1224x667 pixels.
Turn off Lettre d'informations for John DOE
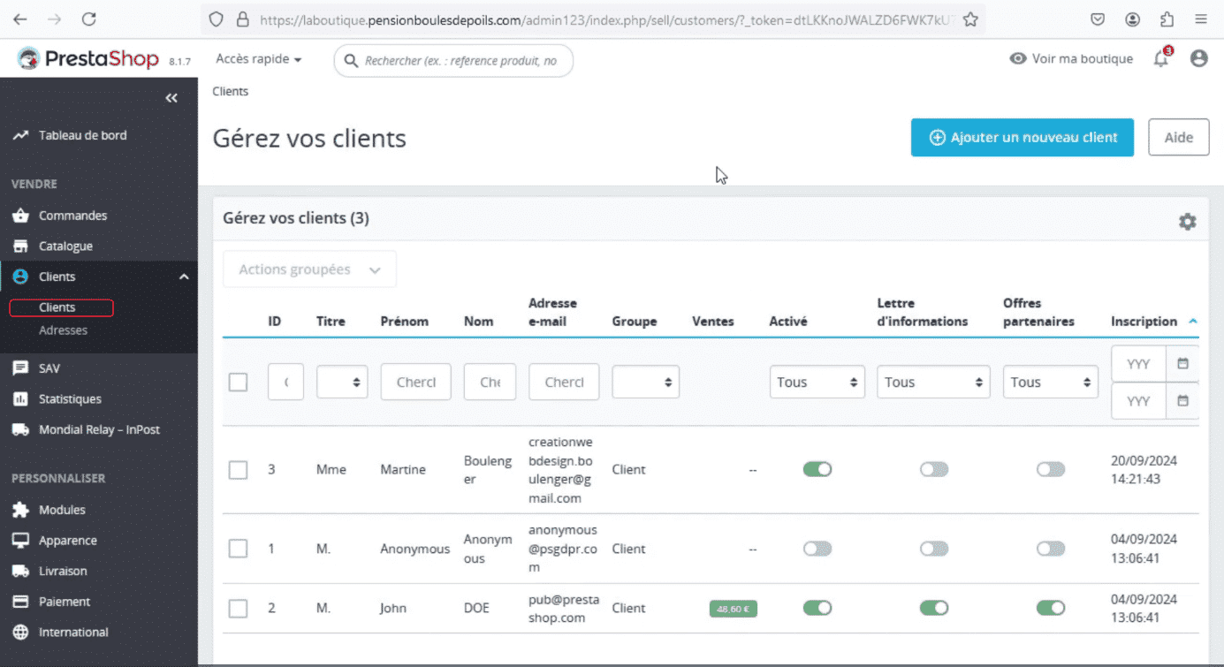934,608
